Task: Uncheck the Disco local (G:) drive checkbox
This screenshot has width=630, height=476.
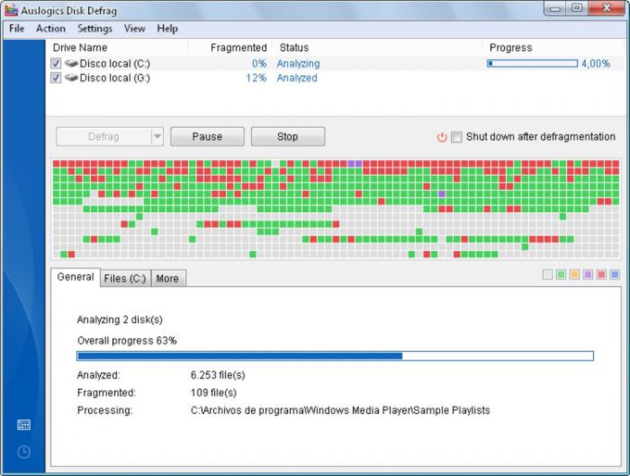Action: pyautogui.click(x=56, y=78)
